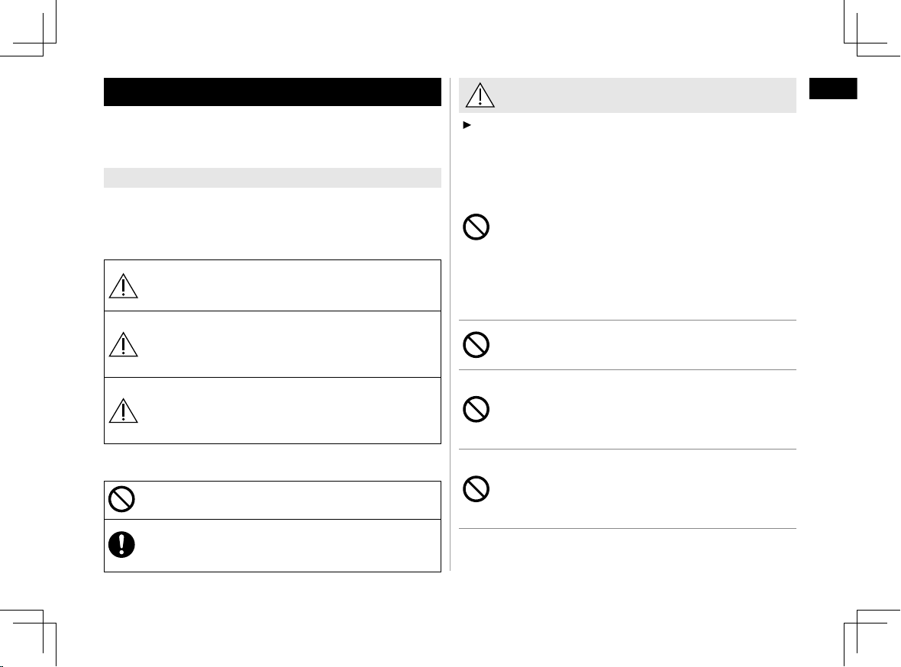The width and height of the screenshot is (901, 667).
Task: Click the prohibition symbol in the left table
Action: tap(122, 499)
